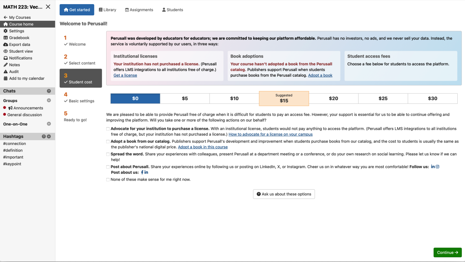Click Ask us about these options
The width and height of the screenshot is (465, 262).
click(284, 194)
